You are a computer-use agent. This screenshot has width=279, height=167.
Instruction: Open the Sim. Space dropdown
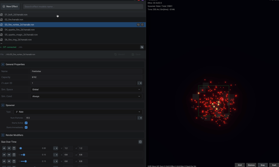[86, 90]
